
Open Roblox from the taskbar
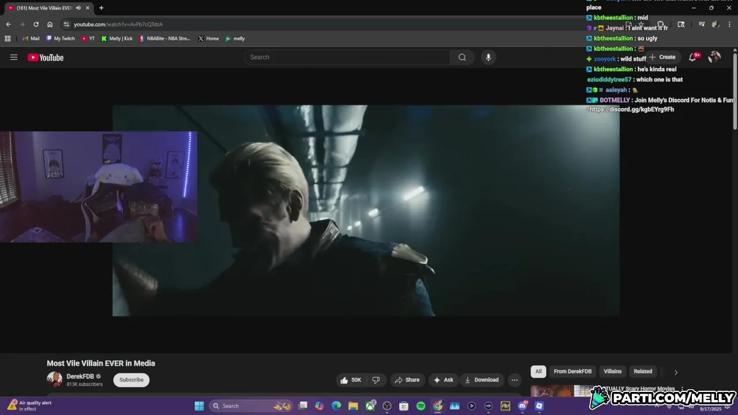[x=539, y=406]
